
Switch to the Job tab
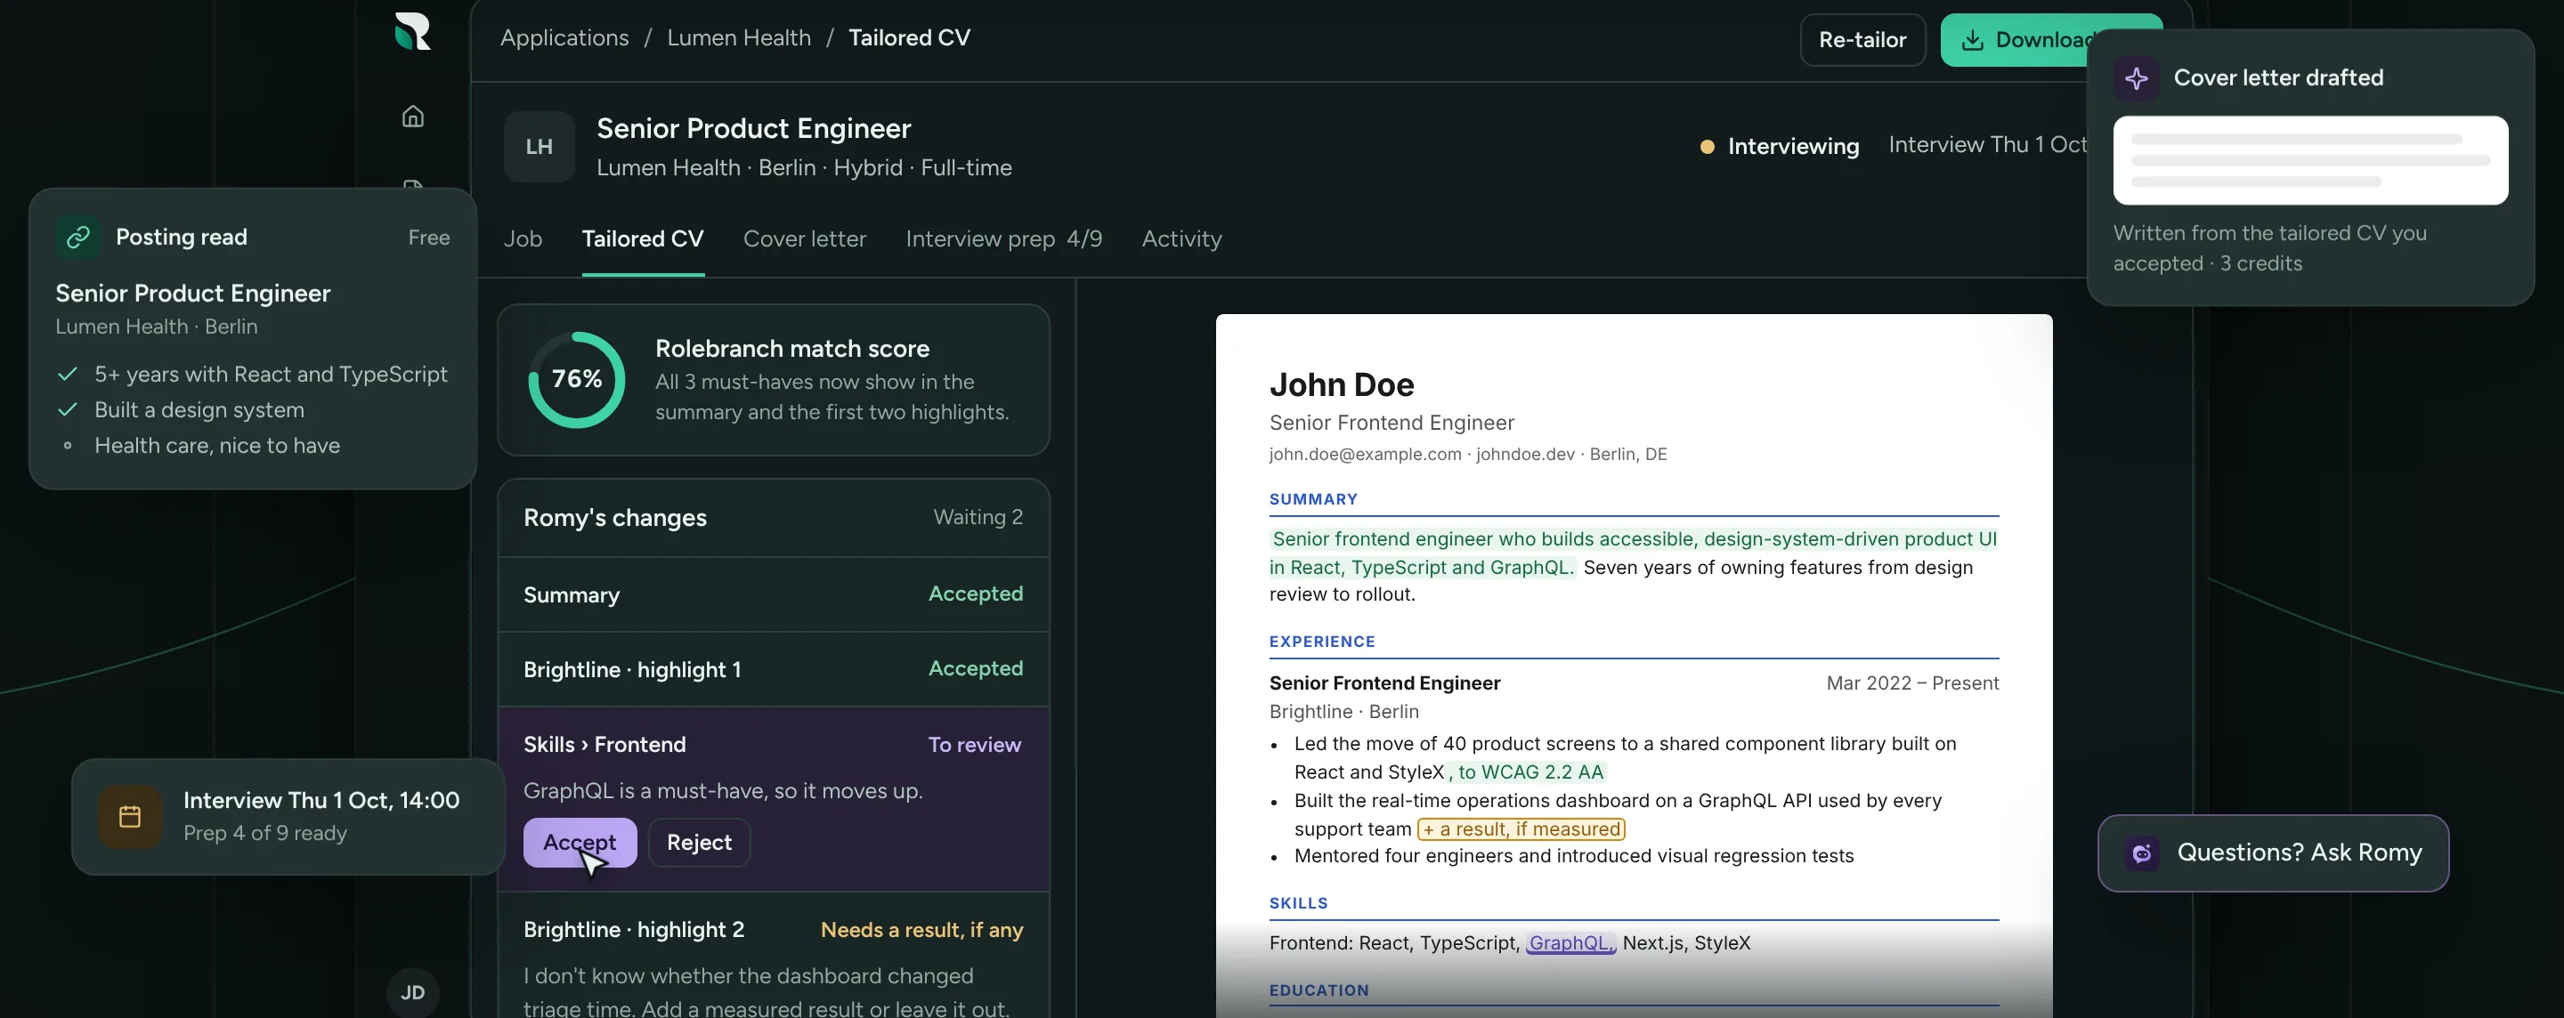coord(523,238)
